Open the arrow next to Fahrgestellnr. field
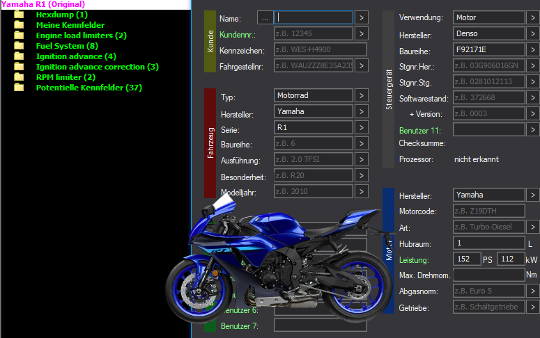The width and height of the screenshot is (540, 338). click(x=361, y=65)
